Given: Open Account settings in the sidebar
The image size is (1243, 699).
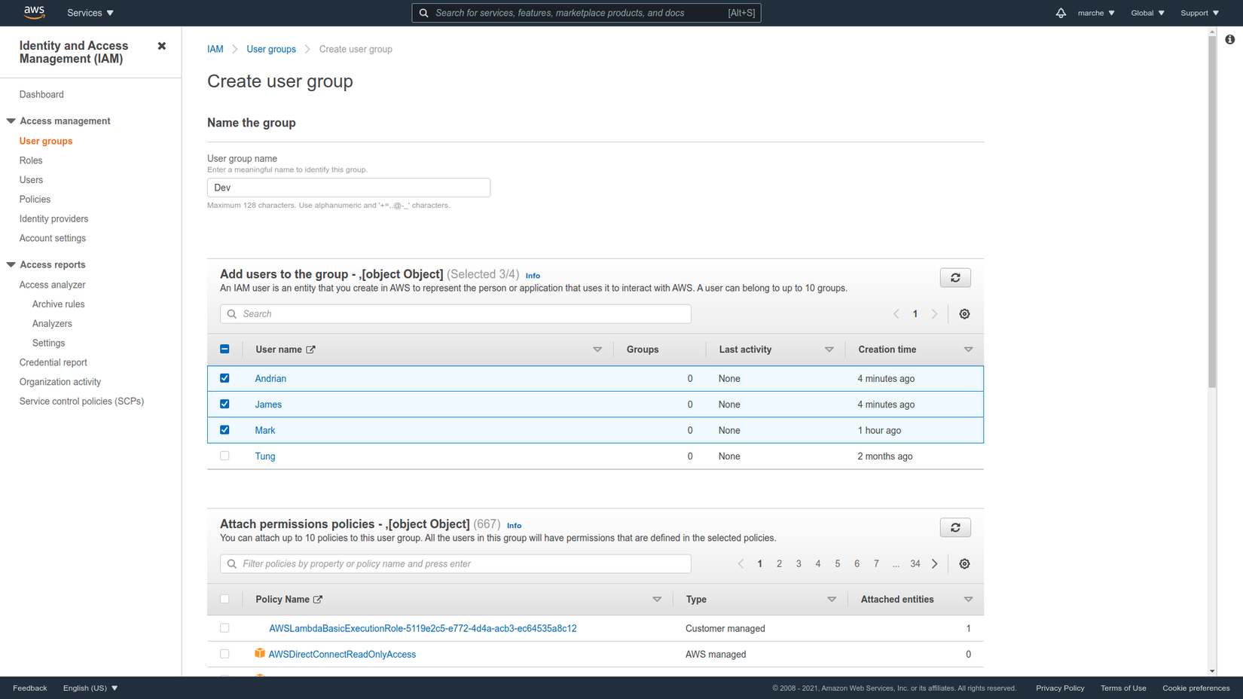Looking at the screenshot, I should pos(53,239).
